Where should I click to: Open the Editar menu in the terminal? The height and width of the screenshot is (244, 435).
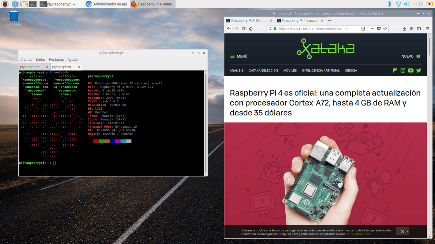click(40, 59)
